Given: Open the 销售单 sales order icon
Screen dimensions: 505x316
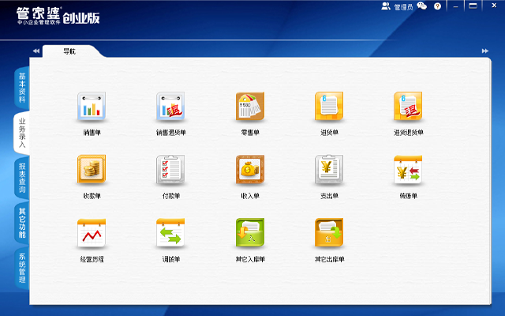Looking at the screenshot, I should (x=92, y=107).
